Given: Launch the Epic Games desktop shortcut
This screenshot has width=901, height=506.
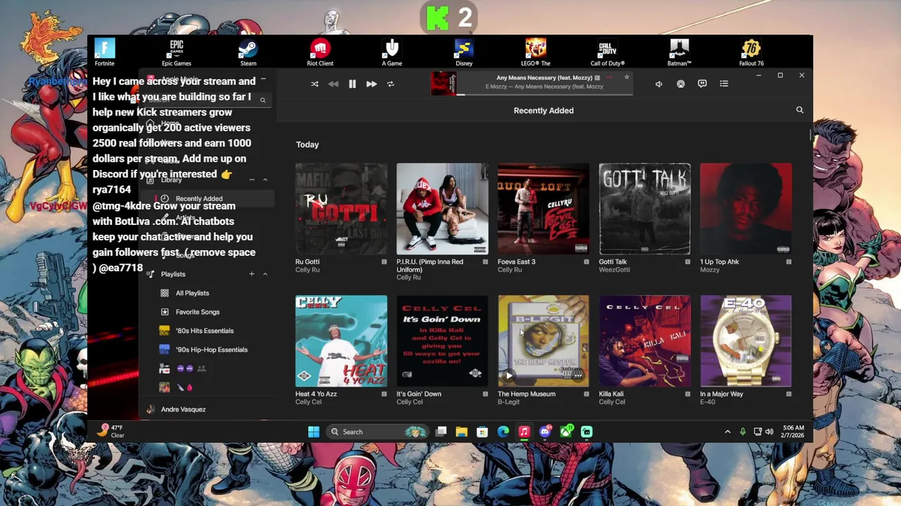Looking at the screenshot, I should click(177, 52).
